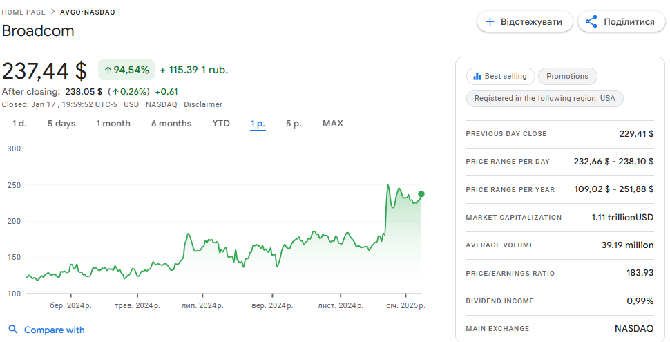Image resolution: width=670 pixels, height=342 pixels.
Task: Click the вер. 2024 р. axis label
Action: (x=272, y=306)
